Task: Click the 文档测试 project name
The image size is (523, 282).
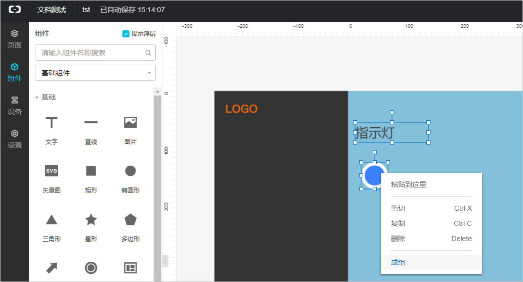Action: [x=52, y=10]
